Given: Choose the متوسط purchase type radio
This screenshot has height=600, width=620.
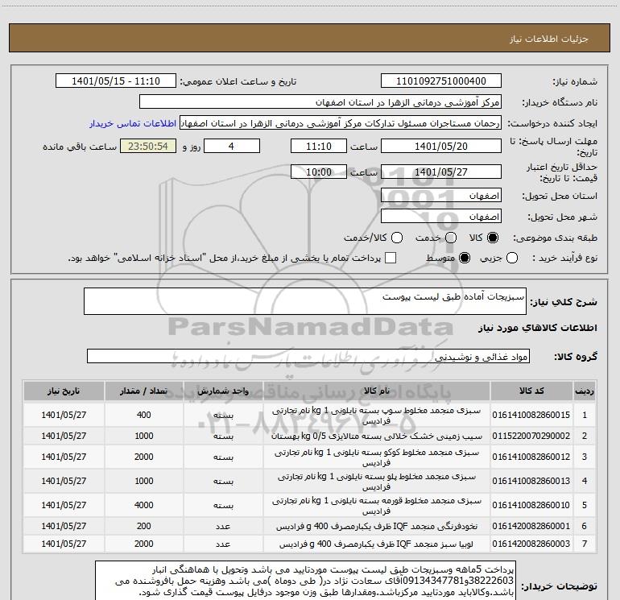Looking at the screenshot, I should point(465,258).
